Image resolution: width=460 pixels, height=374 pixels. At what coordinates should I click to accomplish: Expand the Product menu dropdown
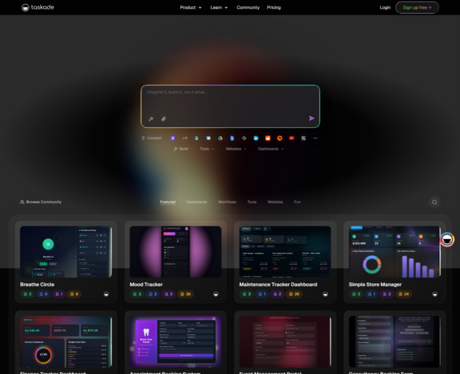pos(190,7)
